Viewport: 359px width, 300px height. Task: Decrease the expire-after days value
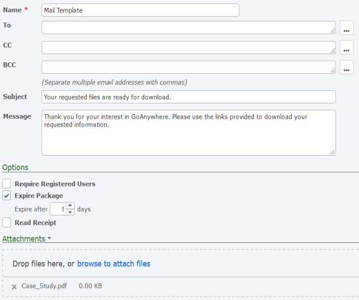[70, 212]
